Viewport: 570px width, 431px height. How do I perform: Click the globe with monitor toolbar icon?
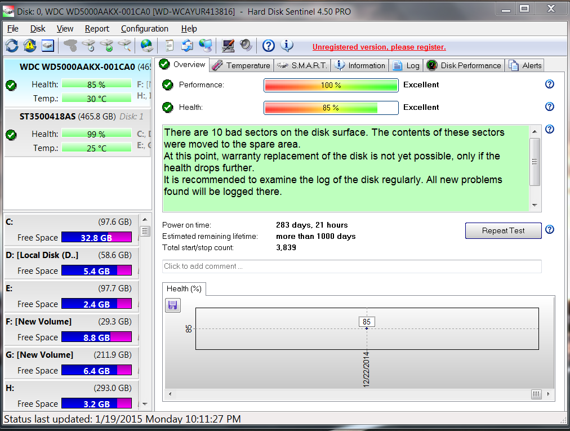206,46
